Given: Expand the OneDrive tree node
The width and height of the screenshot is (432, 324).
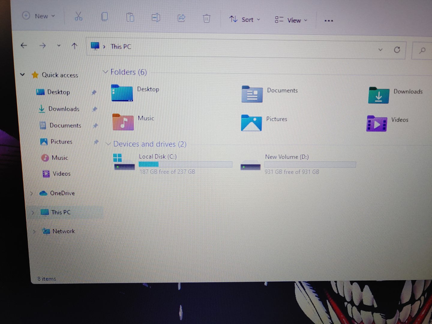Looking at the screenshot, I should tap(31, 193).
